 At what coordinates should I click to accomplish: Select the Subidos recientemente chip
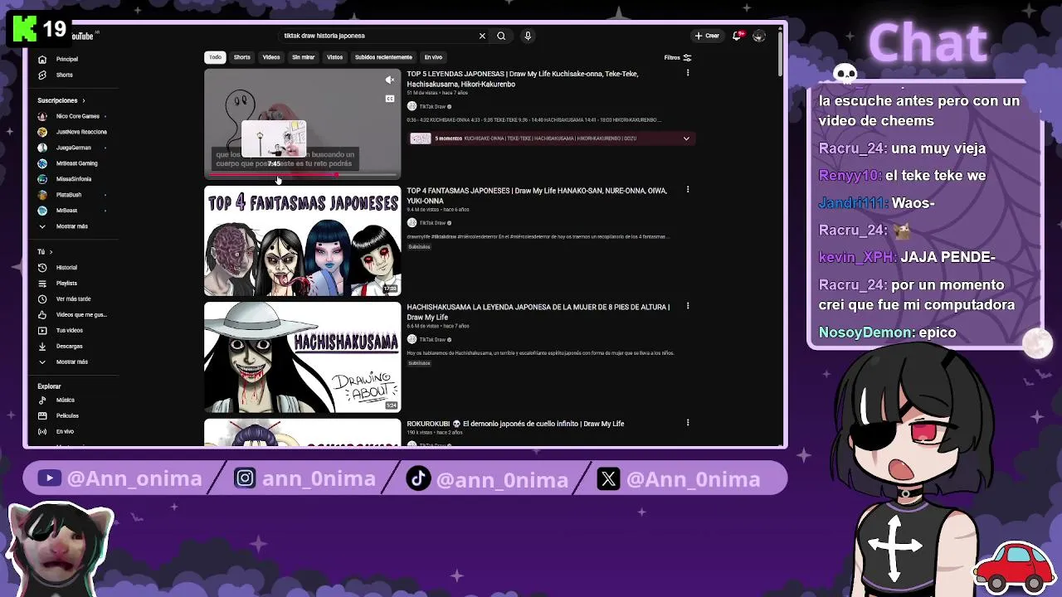[383, 57]
